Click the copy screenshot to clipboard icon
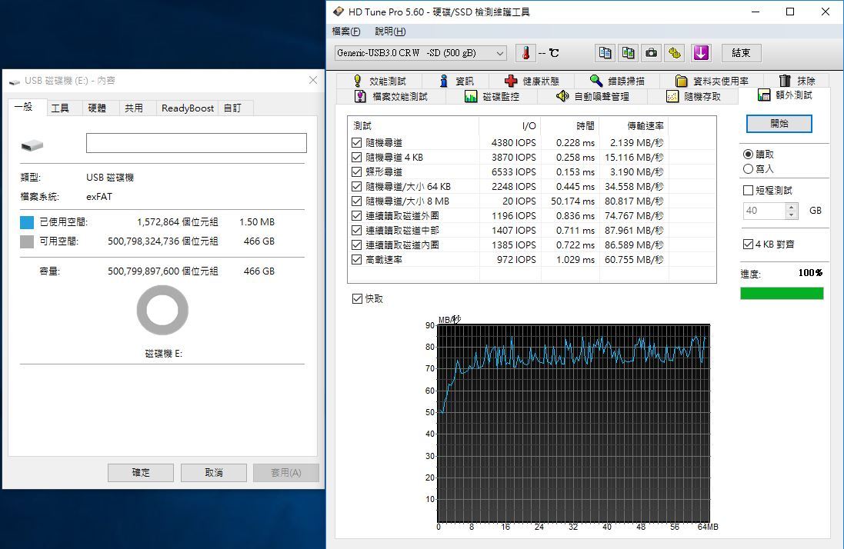This screenshot has width=844, height=549. (x=629, y=53)
